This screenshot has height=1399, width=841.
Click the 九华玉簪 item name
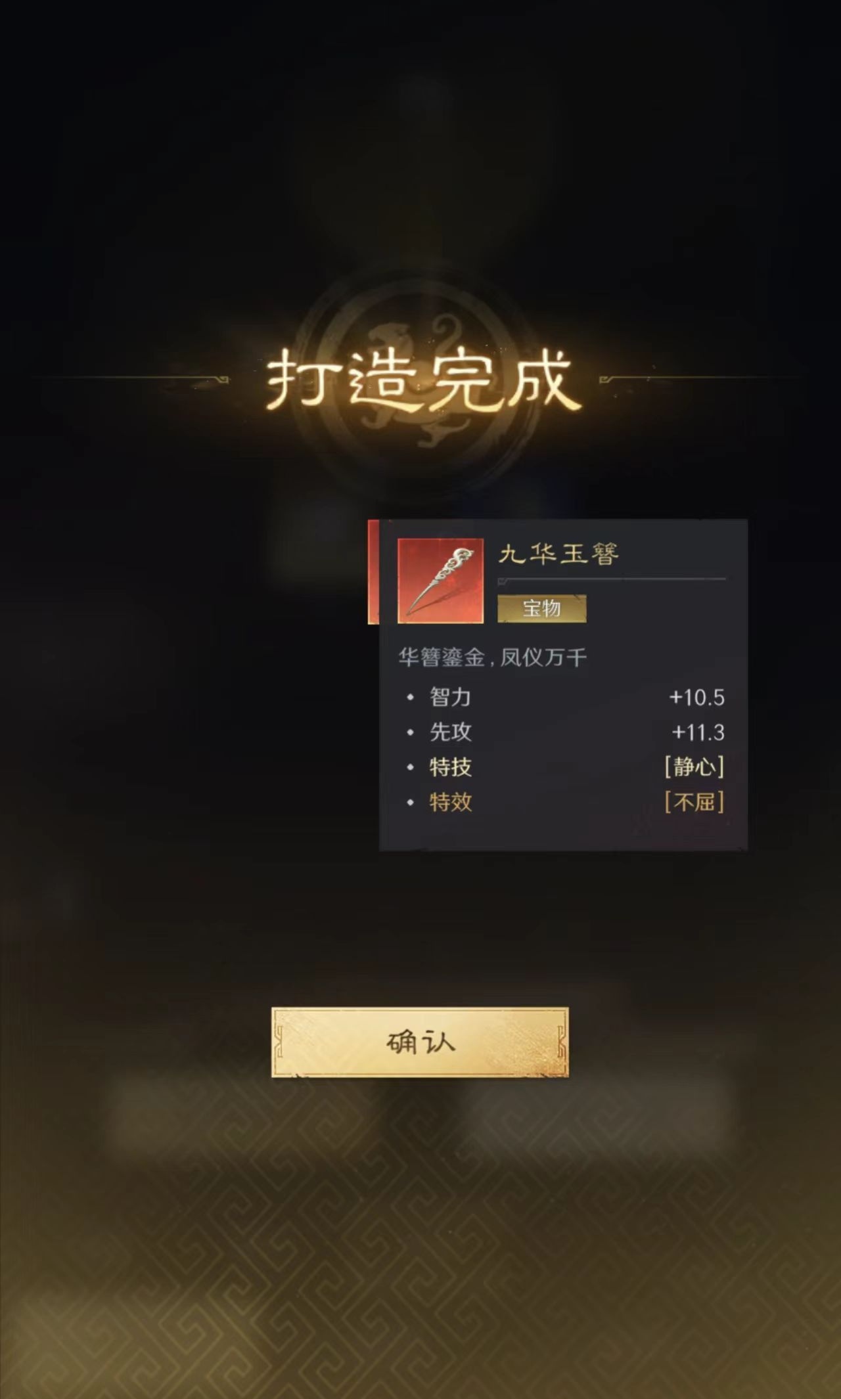pos(559,554)
